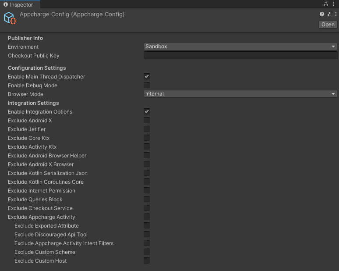Click the Browser Mode label

[x=25, y=94]
